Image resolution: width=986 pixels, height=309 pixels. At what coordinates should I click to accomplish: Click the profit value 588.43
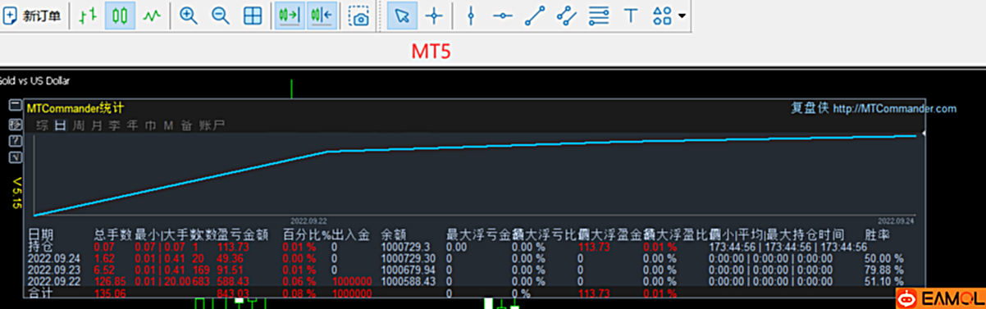click(232, 280)
